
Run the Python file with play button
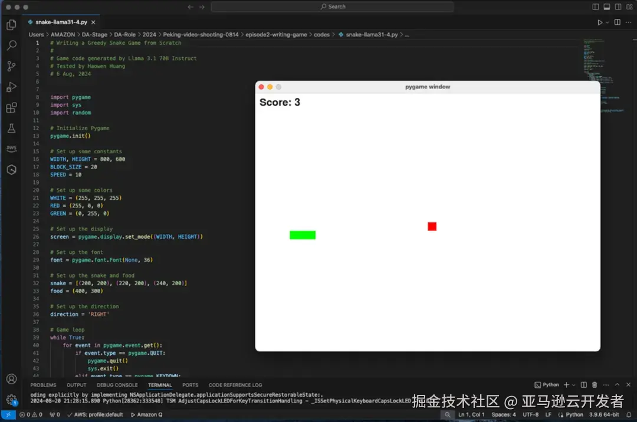click(x=600, y=22)
